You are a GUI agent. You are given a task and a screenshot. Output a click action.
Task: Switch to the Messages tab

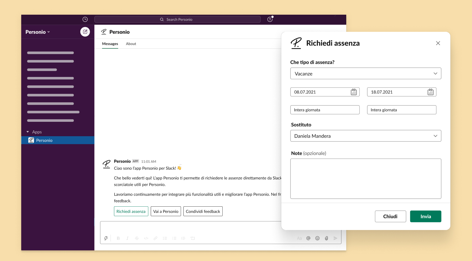[x=110, y=44]
